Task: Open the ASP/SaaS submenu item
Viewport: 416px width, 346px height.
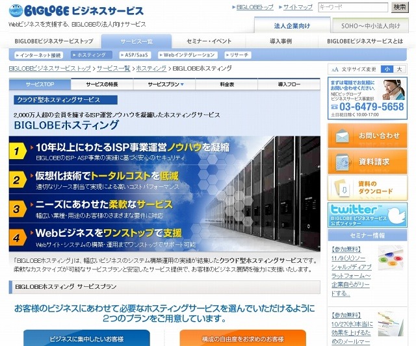Action: coord(135,55)
